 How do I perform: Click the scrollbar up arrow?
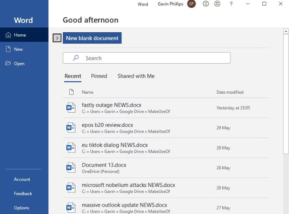coord(286,31)
